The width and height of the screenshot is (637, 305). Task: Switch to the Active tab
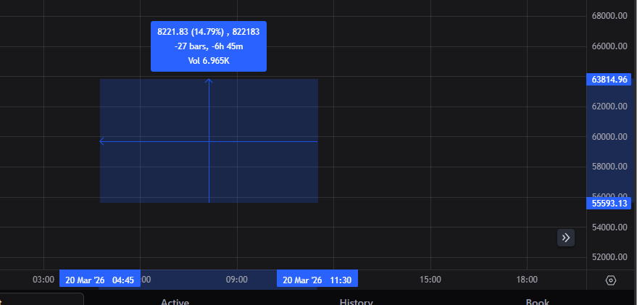[175, 301]
